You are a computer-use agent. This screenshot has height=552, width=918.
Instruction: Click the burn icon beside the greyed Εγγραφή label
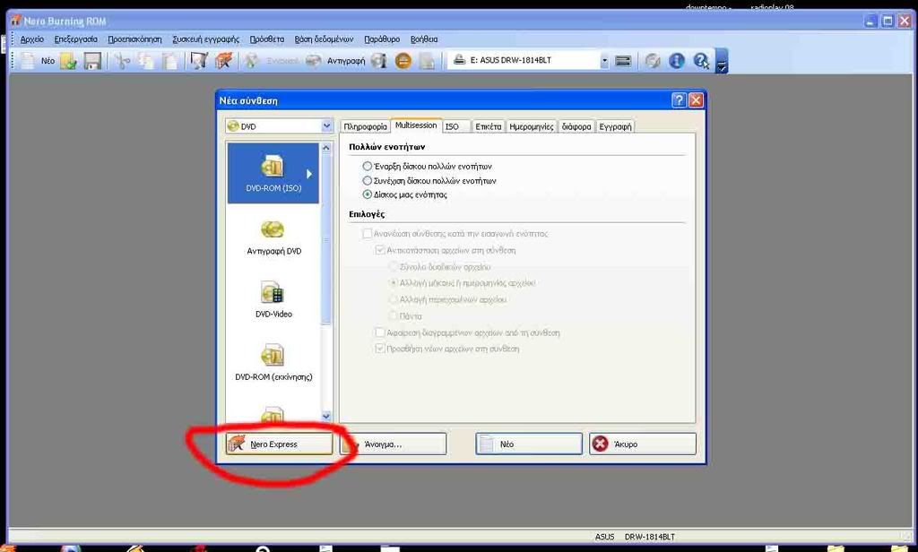(252, 60)
